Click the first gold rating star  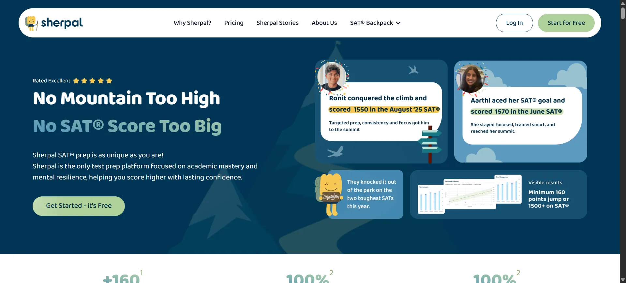[x=76, y=81]
